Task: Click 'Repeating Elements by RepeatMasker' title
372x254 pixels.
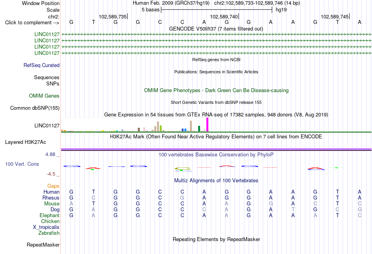Action: tap(217, 239)
